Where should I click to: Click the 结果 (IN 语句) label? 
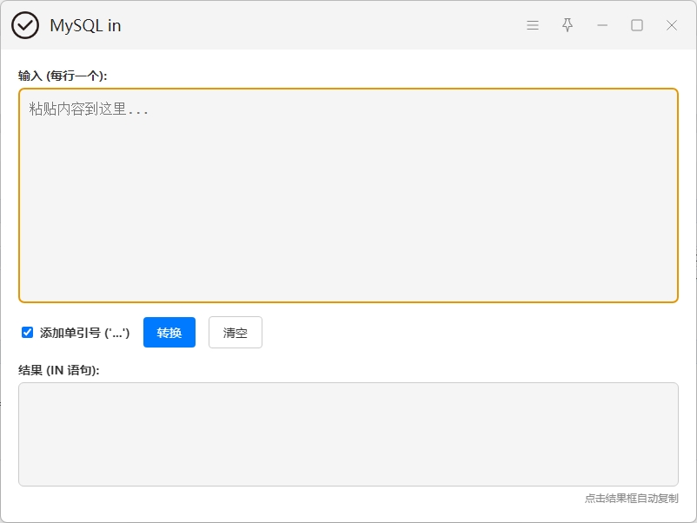tap(59, 370)
